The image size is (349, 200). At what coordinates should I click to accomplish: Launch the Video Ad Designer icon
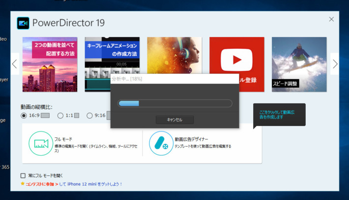point(161,143)
